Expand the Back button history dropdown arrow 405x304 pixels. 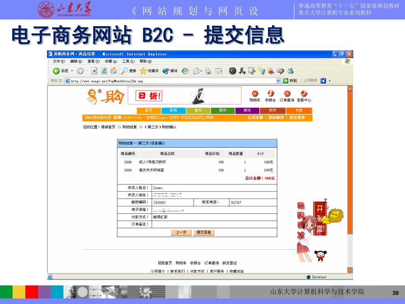72,71
